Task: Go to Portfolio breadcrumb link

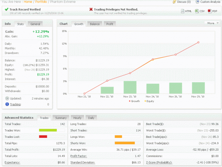Action: (41, 2)
